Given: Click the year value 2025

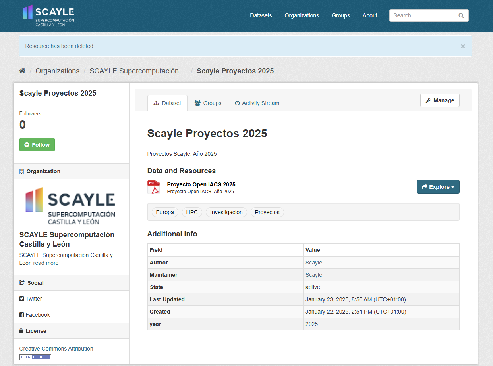Looking at the screenshot, I should [312, 324].
